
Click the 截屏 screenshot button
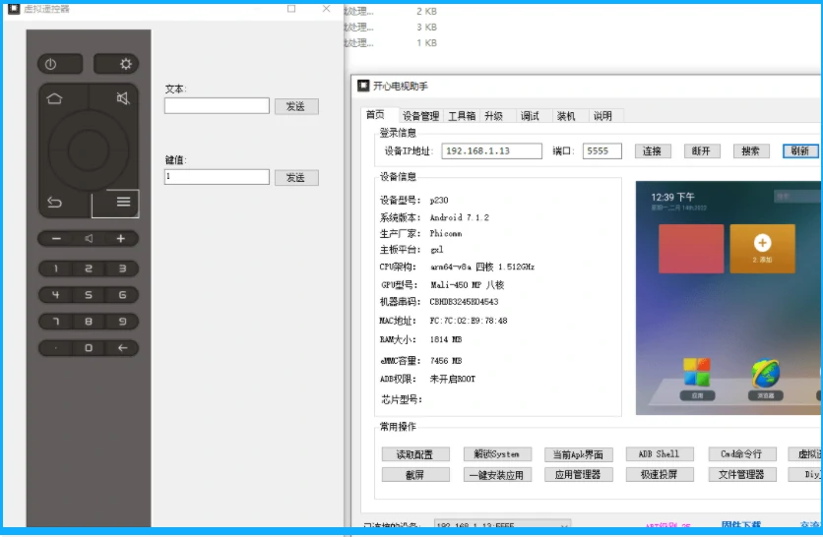414,474
